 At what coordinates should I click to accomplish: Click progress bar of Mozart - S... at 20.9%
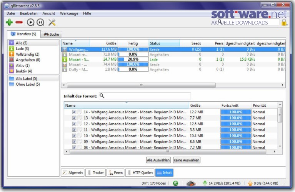point(133,60)
